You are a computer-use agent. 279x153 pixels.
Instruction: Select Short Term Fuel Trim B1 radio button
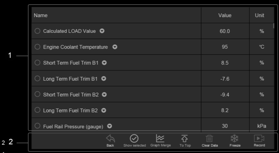[37, 62]
